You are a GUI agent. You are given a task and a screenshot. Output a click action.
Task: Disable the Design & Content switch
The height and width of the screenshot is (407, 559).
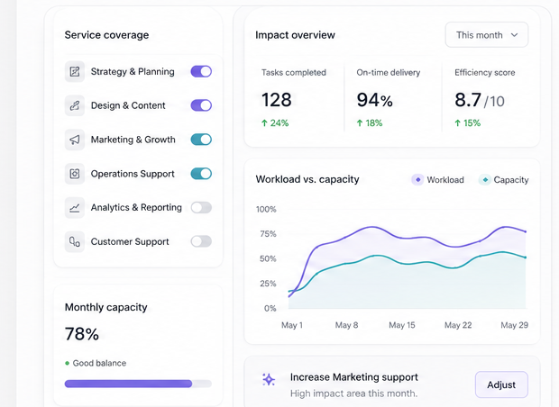201,105
